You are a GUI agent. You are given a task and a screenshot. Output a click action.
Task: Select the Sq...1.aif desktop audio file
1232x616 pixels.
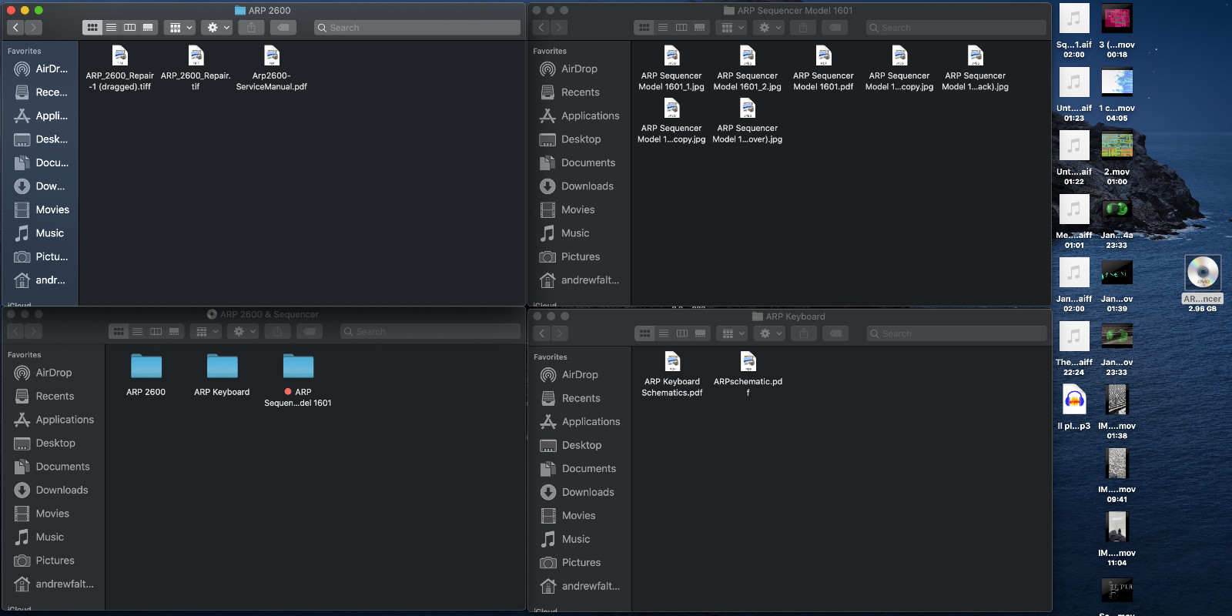tap(1074, 32)
